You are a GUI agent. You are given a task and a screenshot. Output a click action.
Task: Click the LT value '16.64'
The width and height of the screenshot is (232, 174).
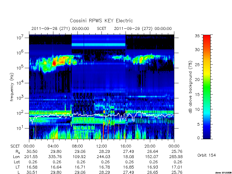[56, 167]
